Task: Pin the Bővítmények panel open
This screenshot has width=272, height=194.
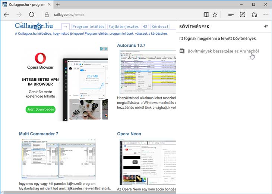Action: [266, 27]
